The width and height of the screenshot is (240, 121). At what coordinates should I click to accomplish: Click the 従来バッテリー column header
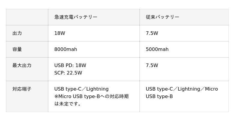162,17
